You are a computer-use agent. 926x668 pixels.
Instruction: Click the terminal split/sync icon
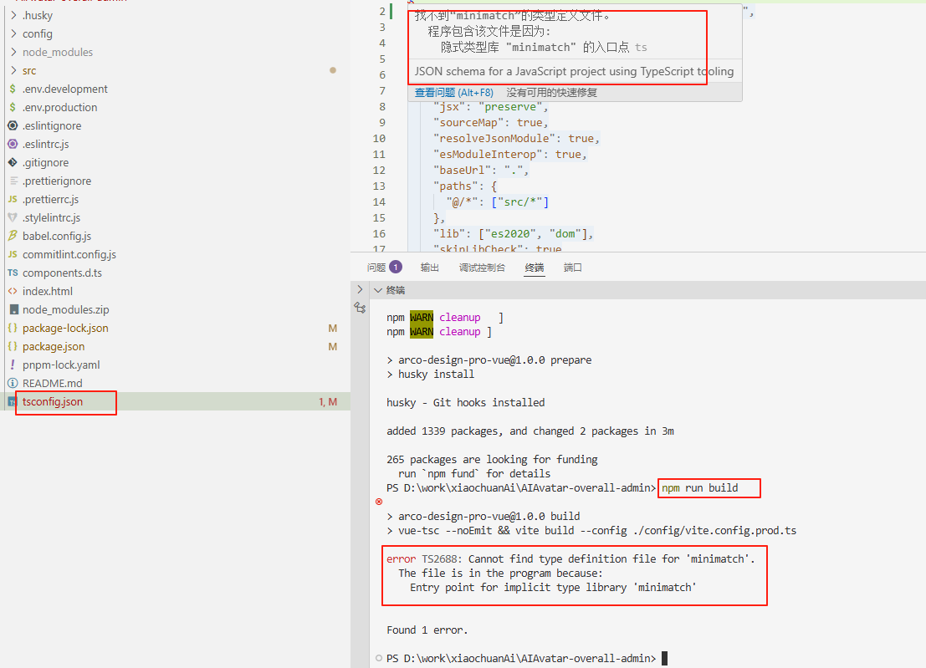click(x=360, y=308)
